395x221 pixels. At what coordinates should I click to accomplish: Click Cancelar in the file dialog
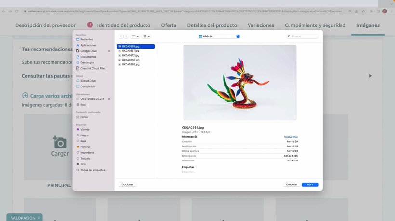[291, 184]
